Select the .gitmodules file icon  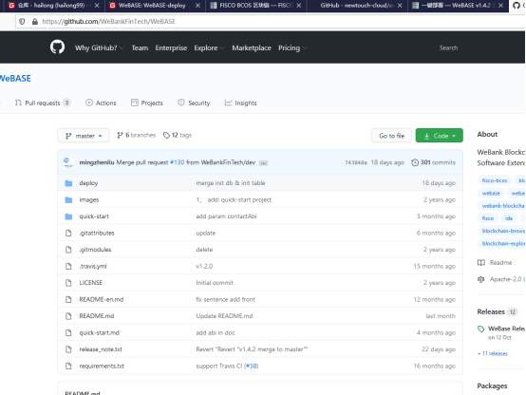pyautogui.click(x=68, y=250)
